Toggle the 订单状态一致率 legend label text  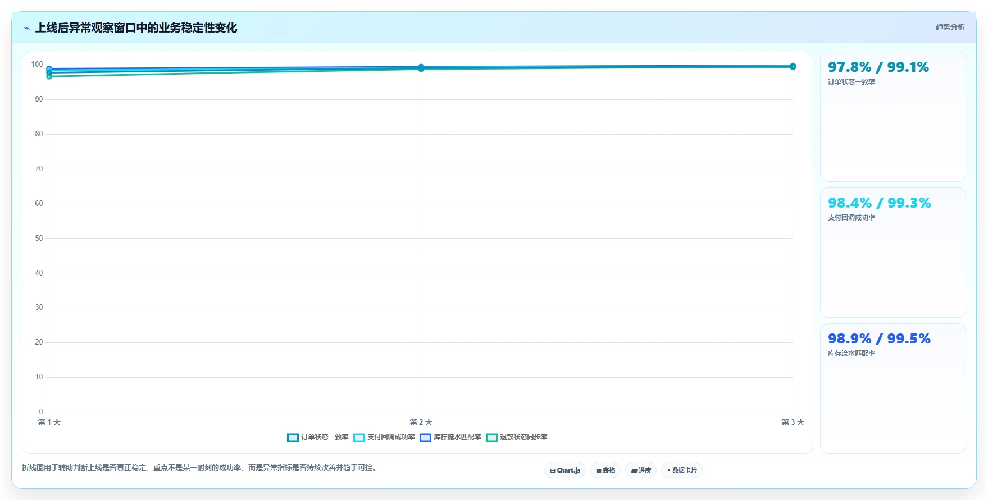(x=325, y=437)
